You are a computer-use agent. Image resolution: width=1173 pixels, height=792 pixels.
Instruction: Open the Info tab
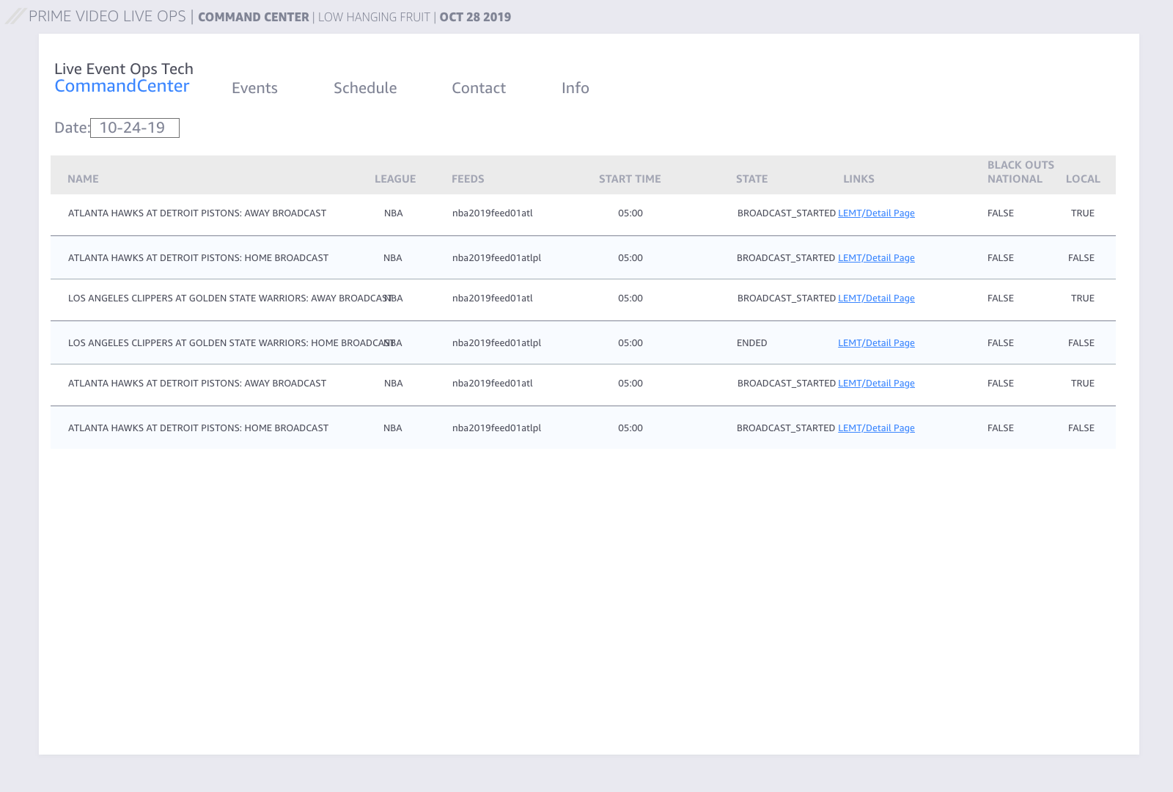(576, 88)
